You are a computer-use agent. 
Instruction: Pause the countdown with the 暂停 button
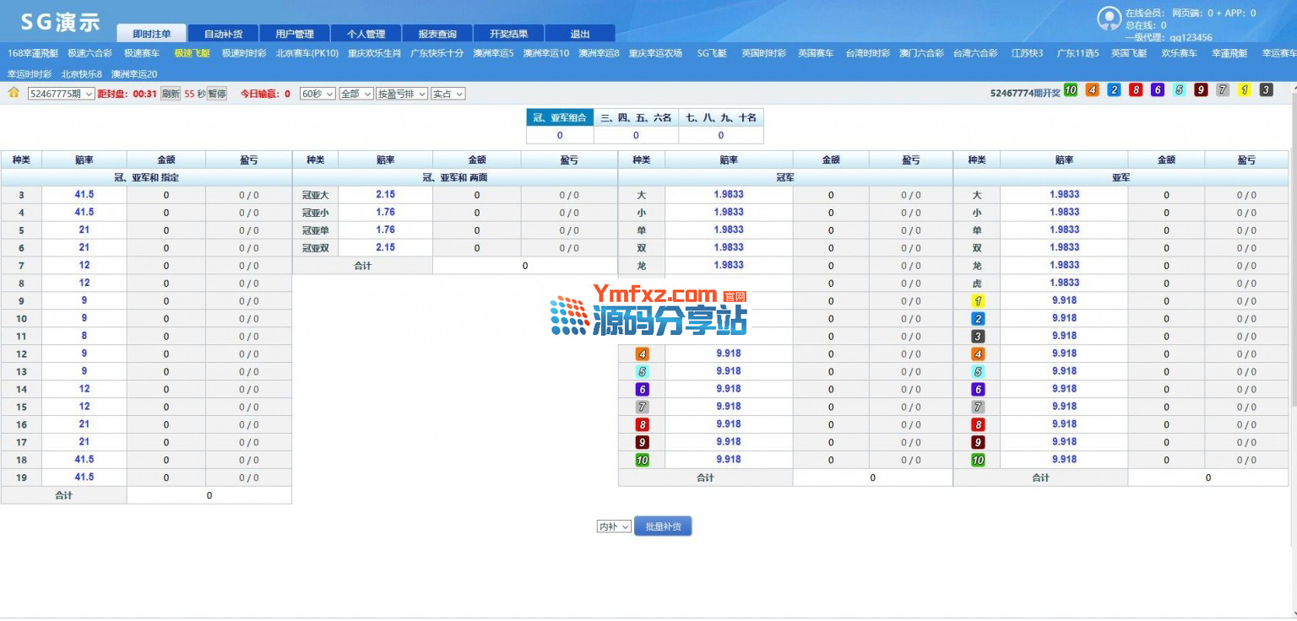click(x=217, y=94)
